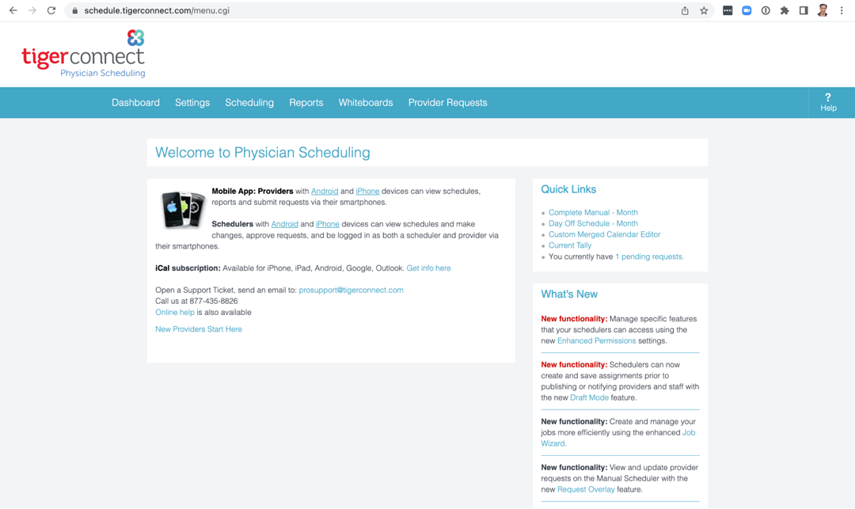Open the Draft Mode link

(590, 397)
